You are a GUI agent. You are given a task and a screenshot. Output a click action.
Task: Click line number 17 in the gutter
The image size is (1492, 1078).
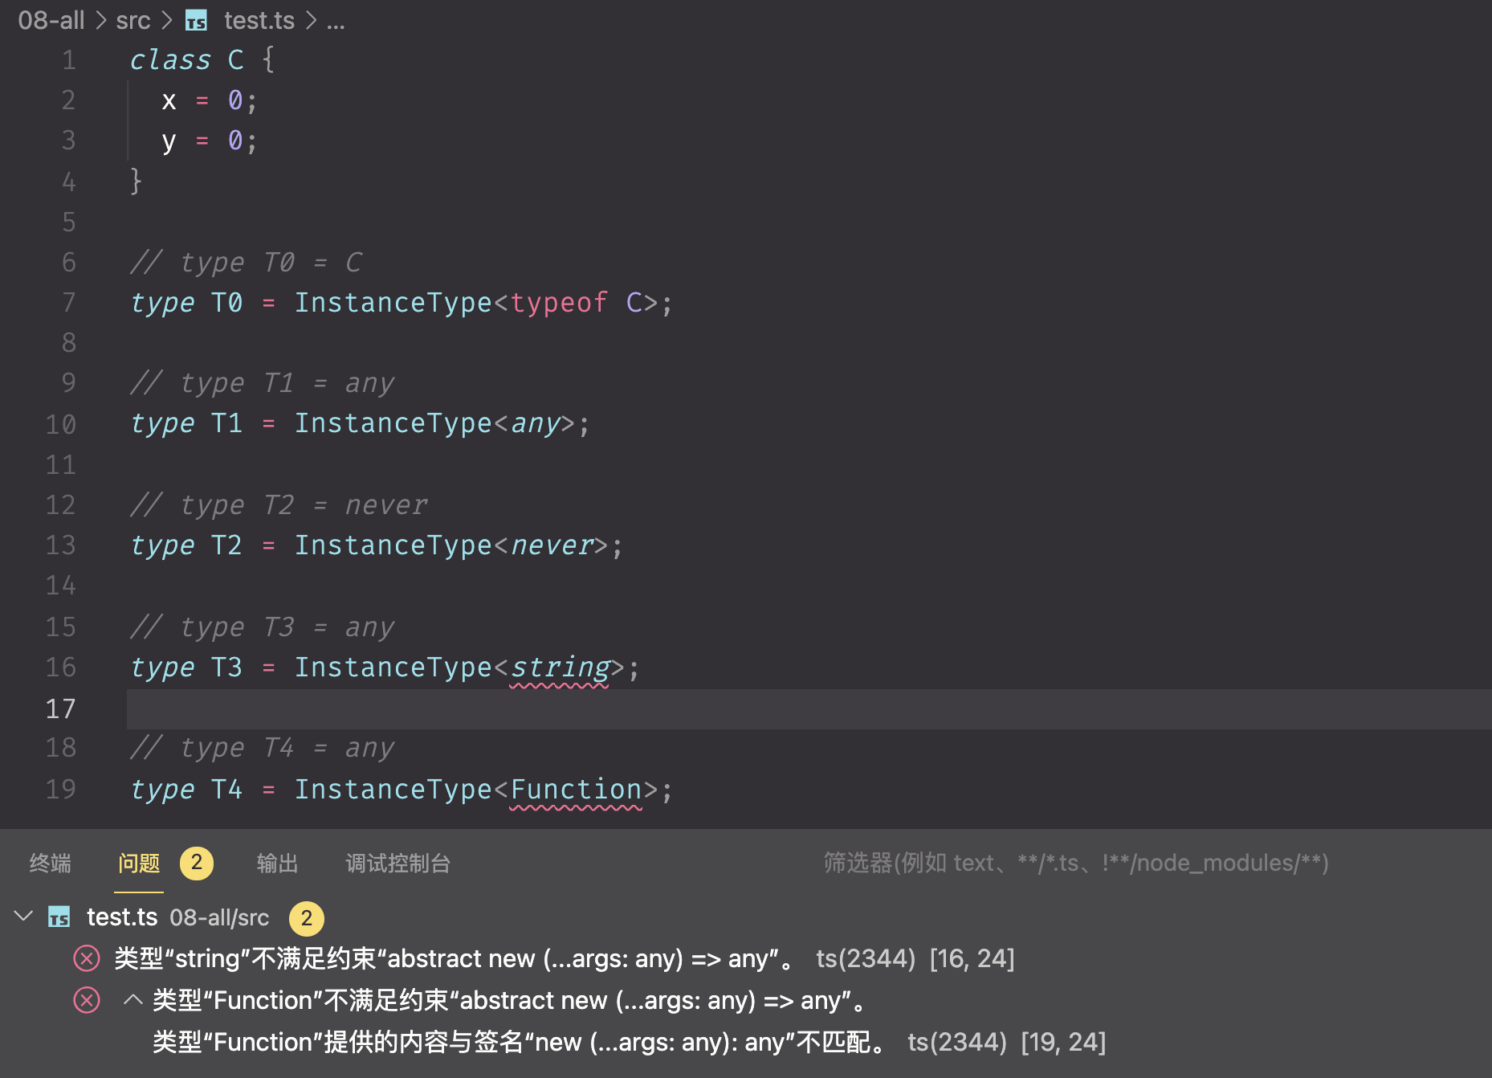(x=60, y=708)
